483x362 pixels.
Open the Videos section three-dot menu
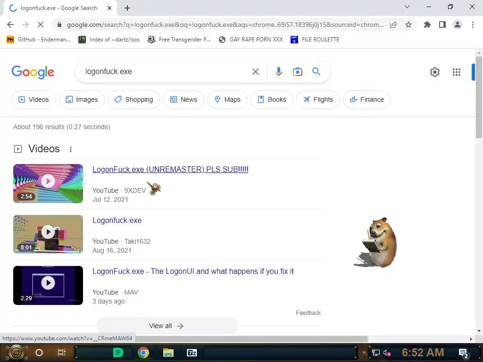click(x=71, y=149)
